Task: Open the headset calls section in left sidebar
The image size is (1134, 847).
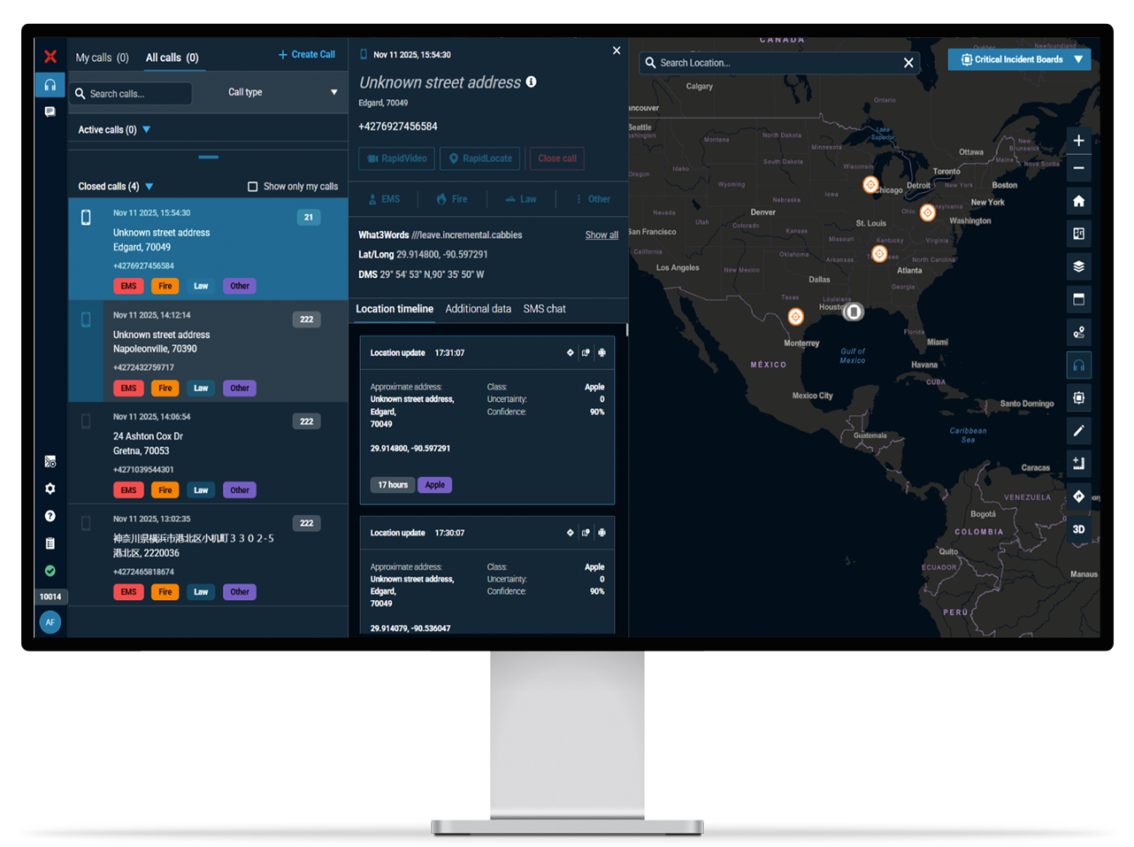Action: tap(50, 85)
